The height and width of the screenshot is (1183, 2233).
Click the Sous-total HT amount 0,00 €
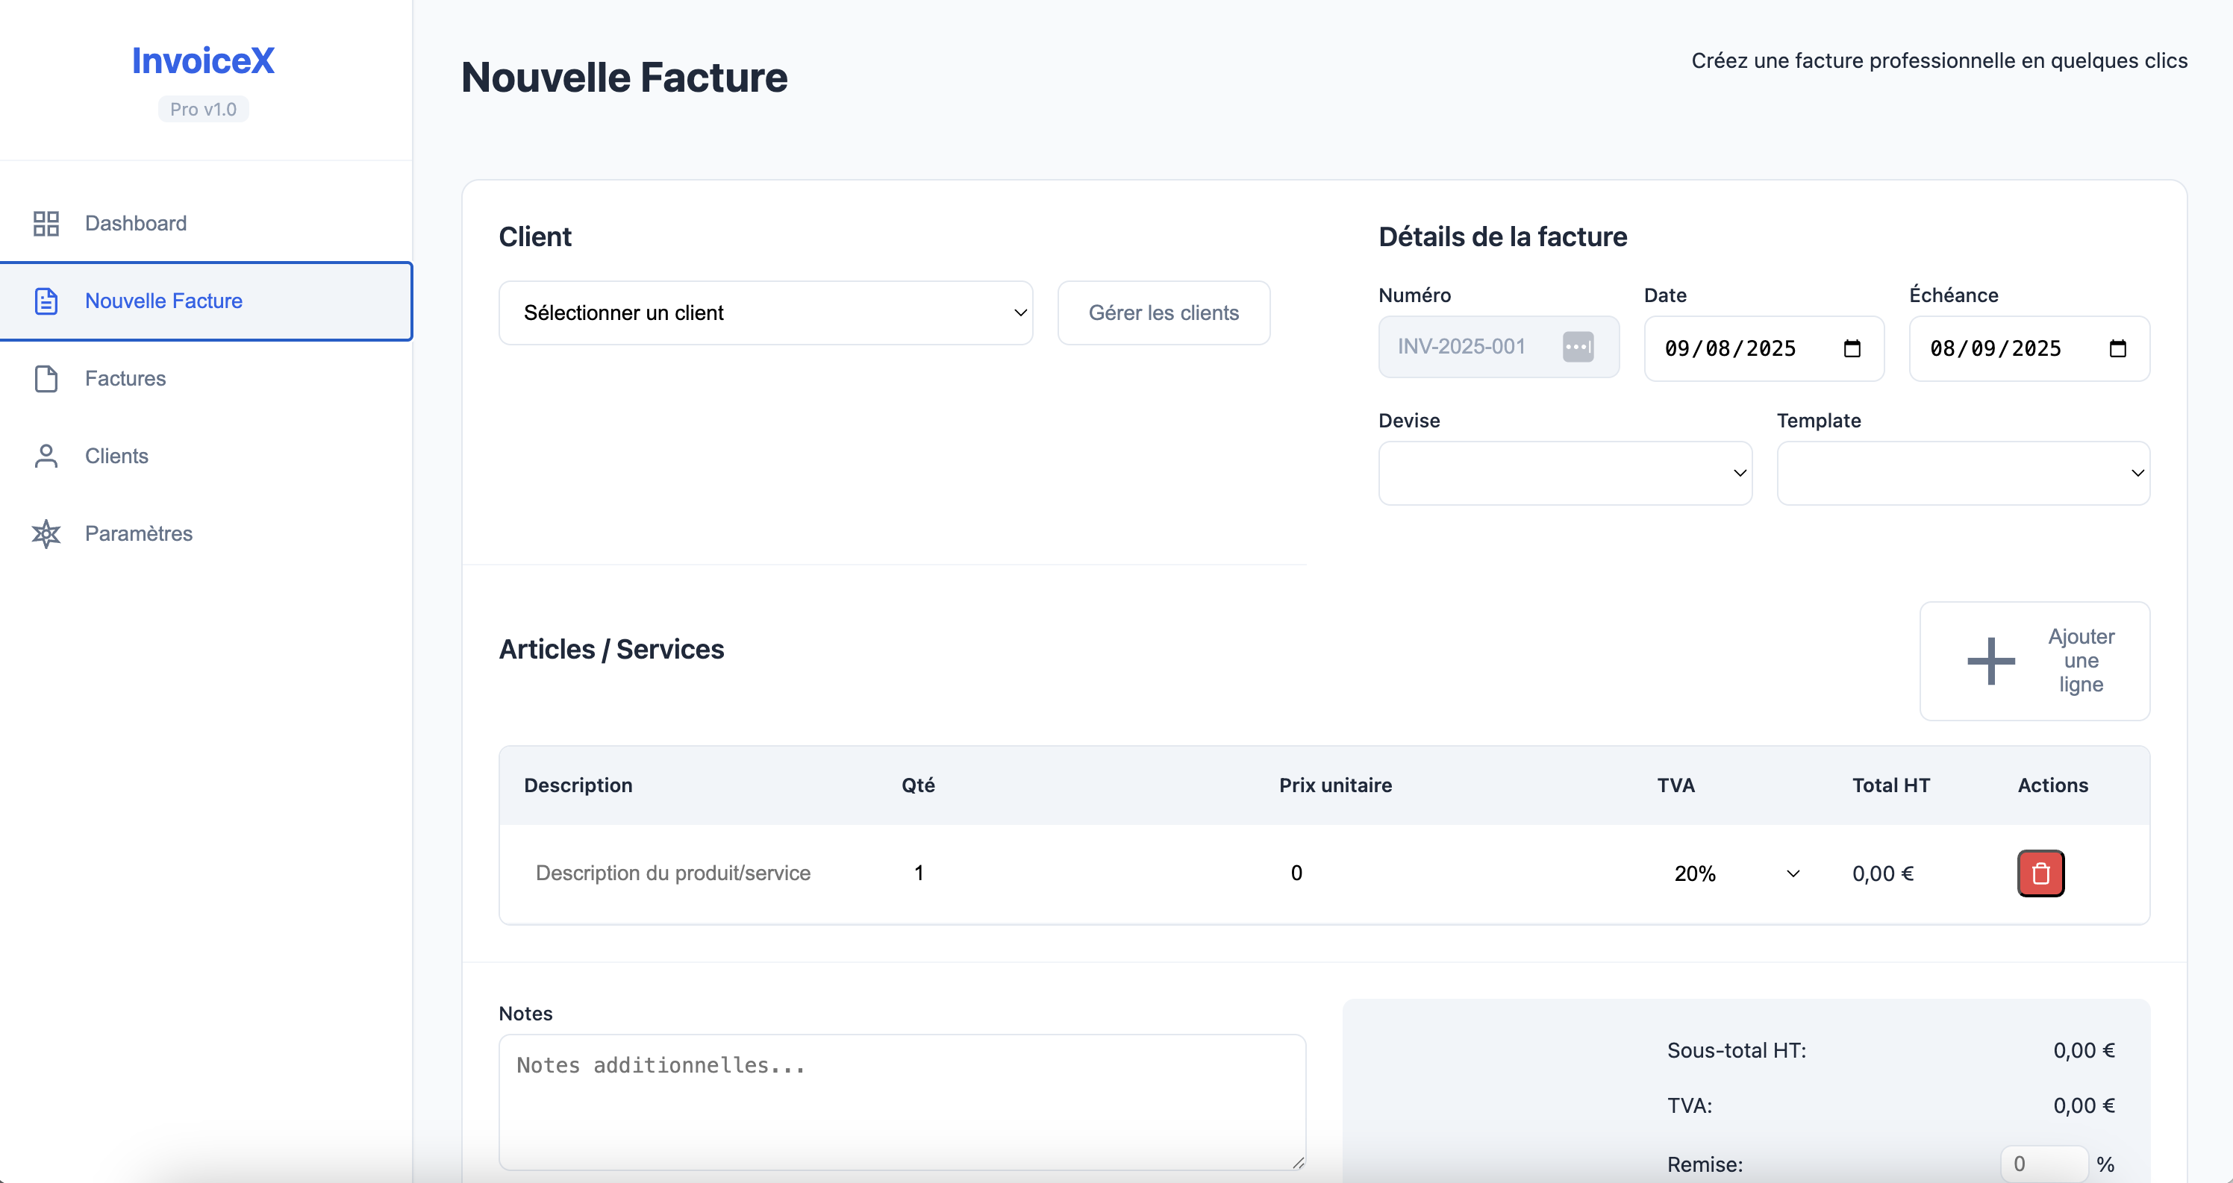(x=2084, y=1050)
